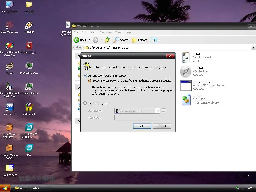The image size is (256, 192).
Task: Open the Mypal browser shortcut
Action: [x=9, y=68]
